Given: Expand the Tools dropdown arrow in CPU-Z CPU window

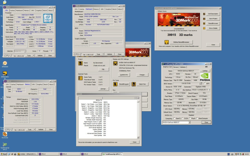Looking at the screenshot, I should point(34,55).
